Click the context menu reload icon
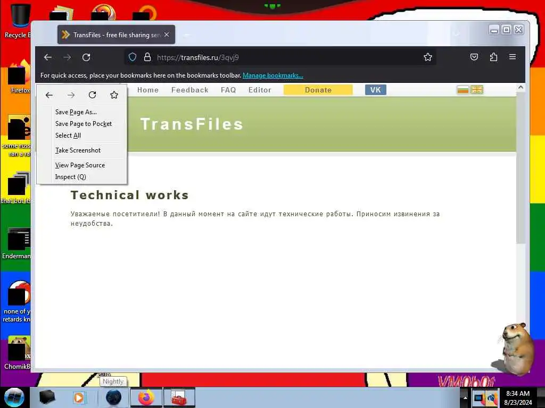 (x=93, y=95)
